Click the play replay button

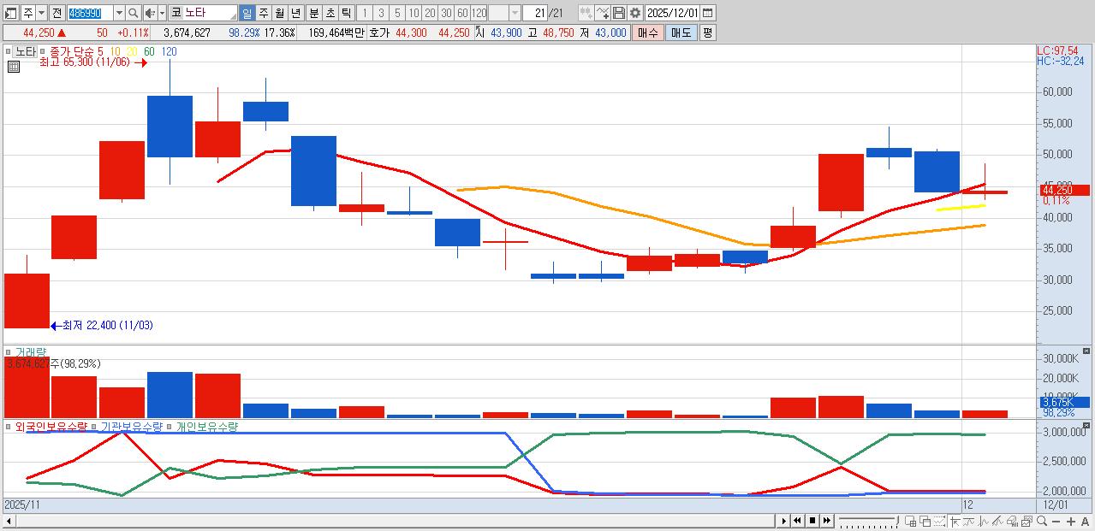pos(784,521)
